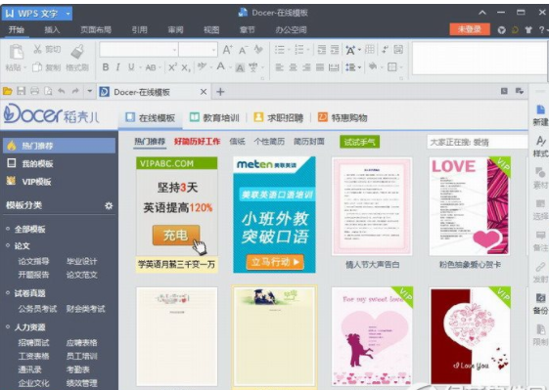Align text right in ribbon

coord(306,67)
